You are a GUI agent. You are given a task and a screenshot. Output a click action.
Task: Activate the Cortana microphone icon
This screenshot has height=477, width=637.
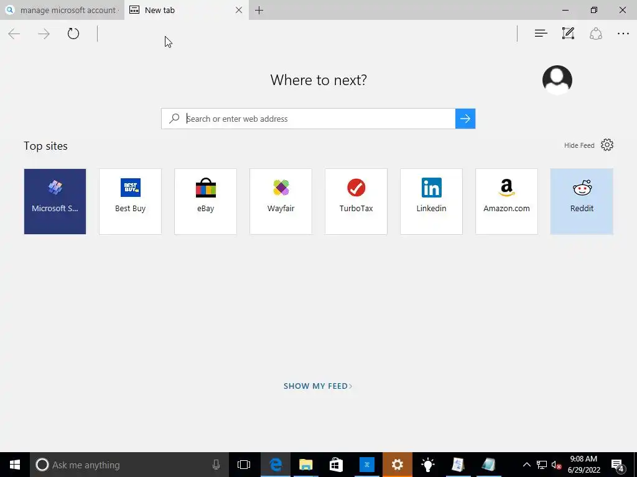coord(216,465)
